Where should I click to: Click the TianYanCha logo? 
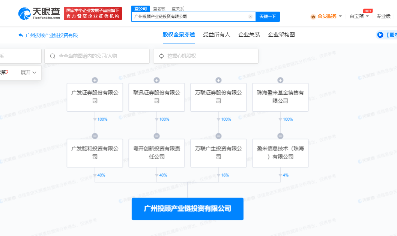[x=39, y=13]
